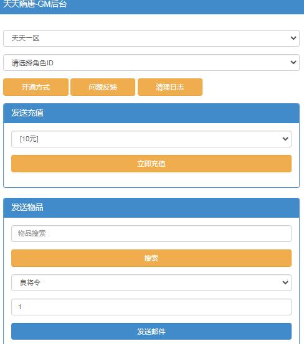Click the chevron beside 请选择角色ID
304x344 pixels.
point(293,63)
